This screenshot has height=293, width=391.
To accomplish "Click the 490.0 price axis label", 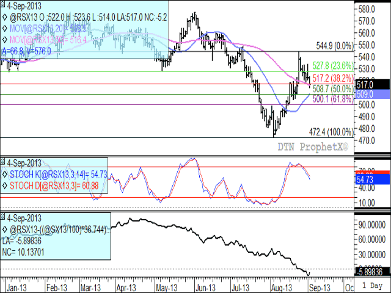I will pos(367,117).
